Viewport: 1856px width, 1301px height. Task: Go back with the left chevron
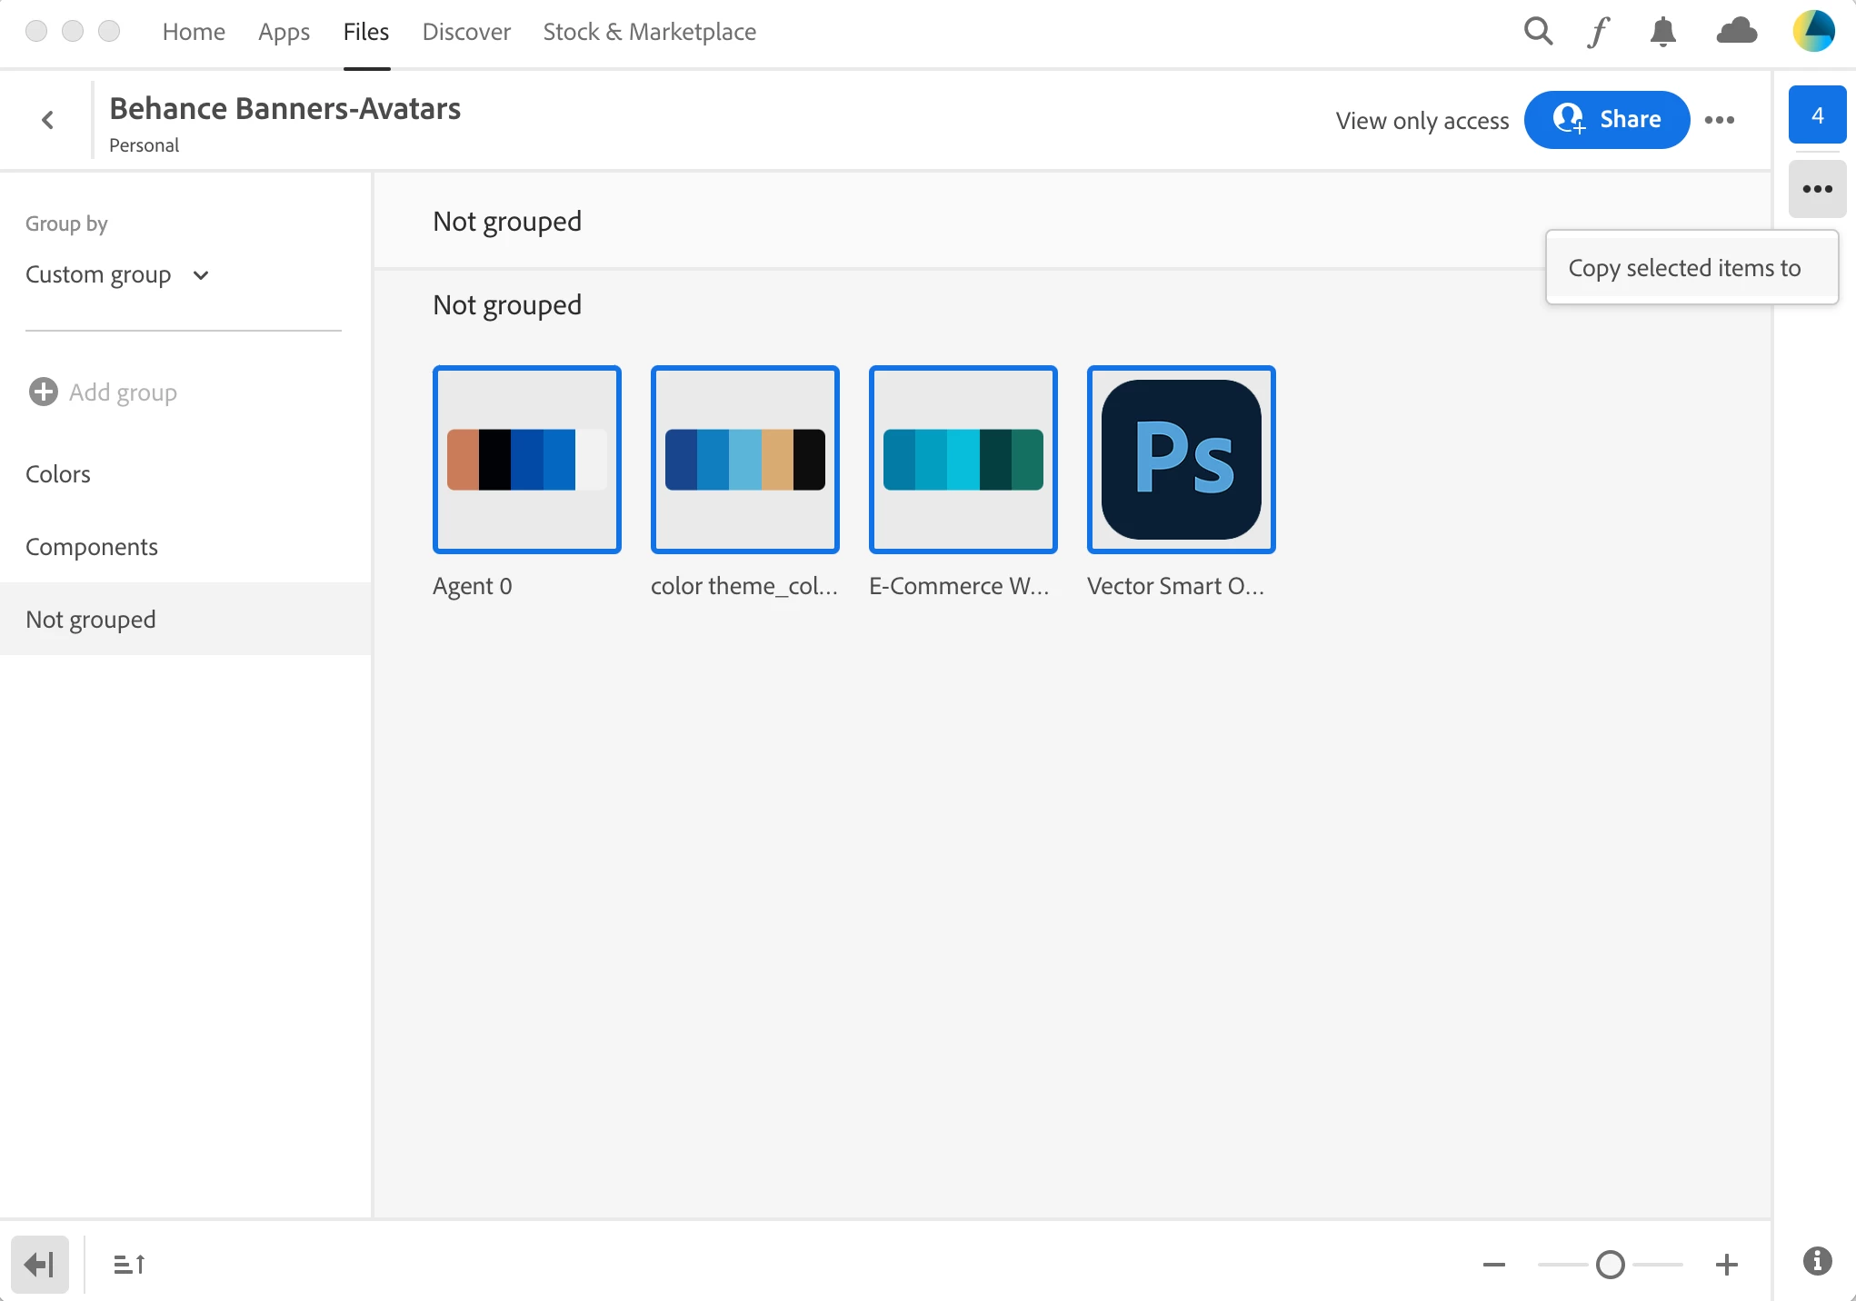pos(48,120)
